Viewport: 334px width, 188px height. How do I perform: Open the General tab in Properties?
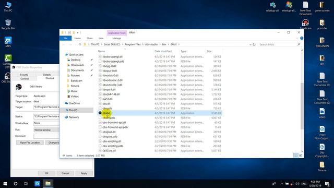click(x=25, y=79)
